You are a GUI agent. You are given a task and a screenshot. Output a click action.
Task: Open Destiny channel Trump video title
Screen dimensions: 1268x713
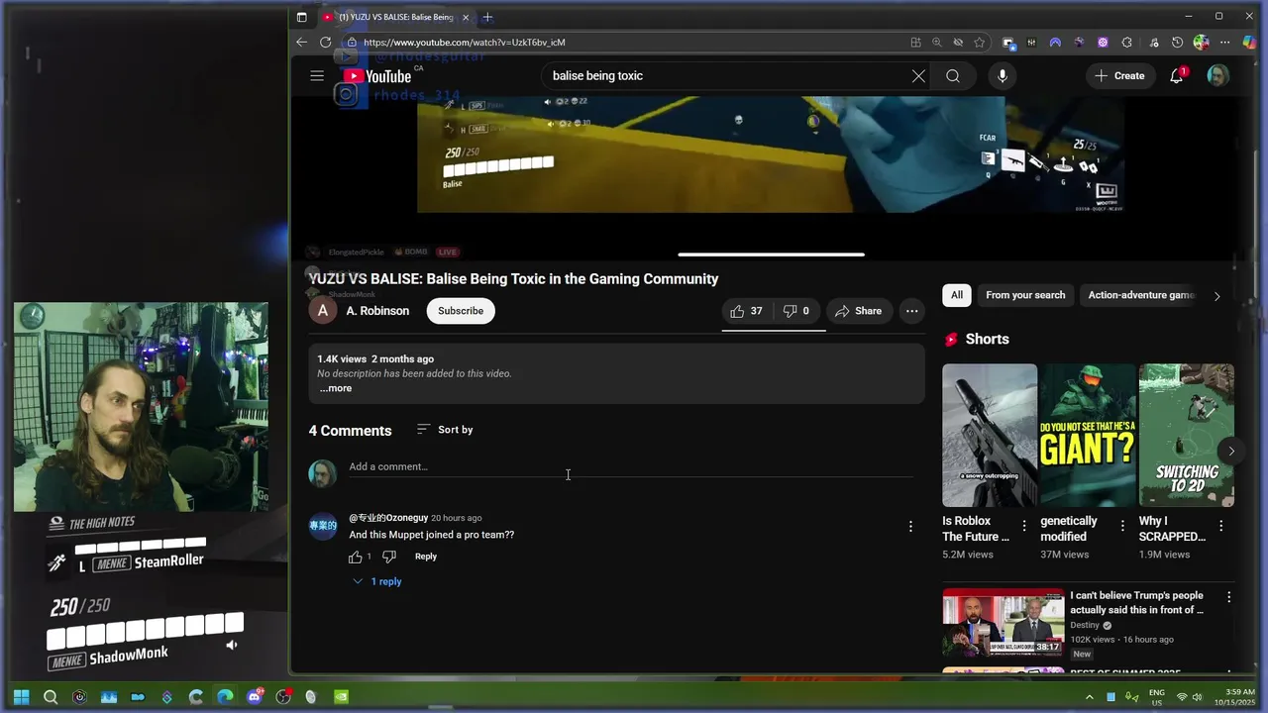pos(1137,602)
